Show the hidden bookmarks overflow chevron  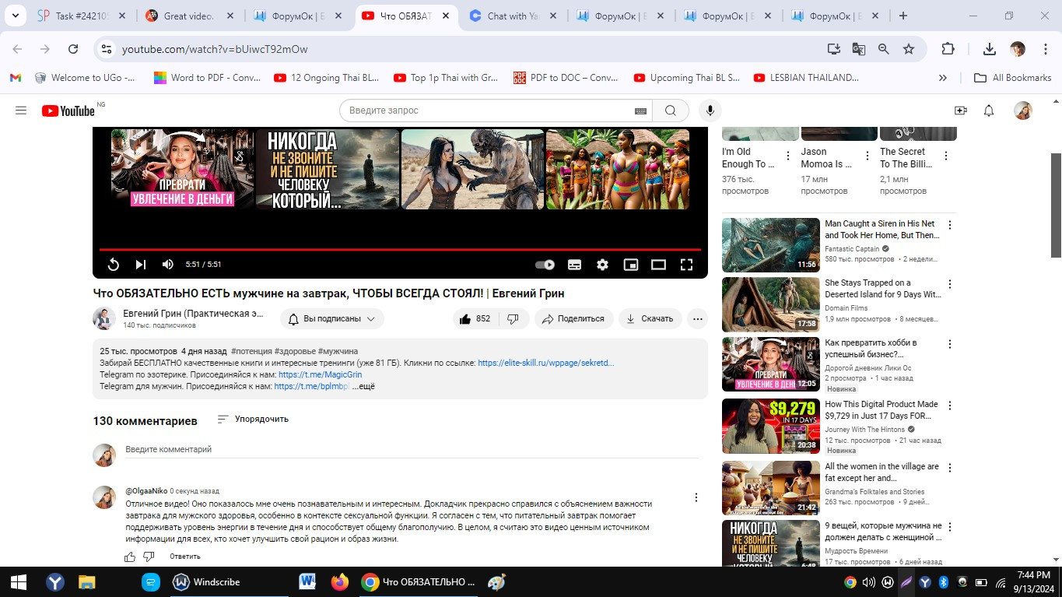[943, 78]
